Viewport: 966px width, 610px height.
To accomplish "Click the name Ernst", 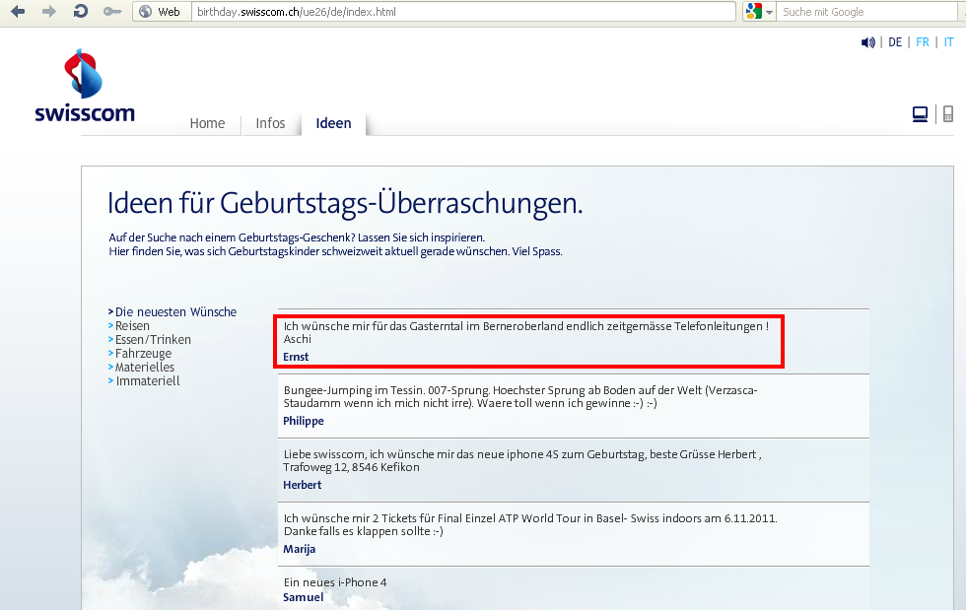I will [x=296, y=357].
